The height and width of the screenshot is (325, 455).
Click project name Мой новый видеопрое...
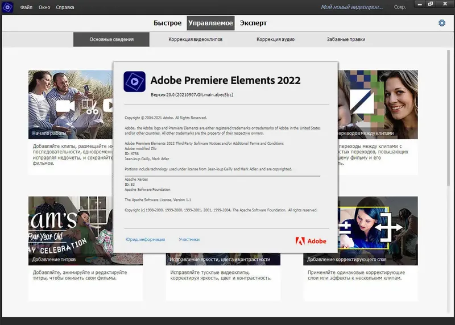tap(351, 7)
